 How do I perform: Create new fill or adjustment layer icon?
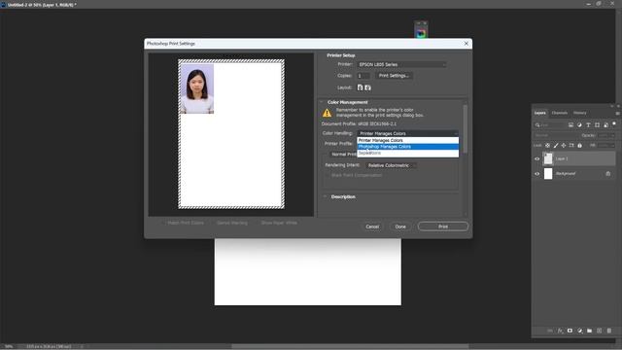pos(579,331)
